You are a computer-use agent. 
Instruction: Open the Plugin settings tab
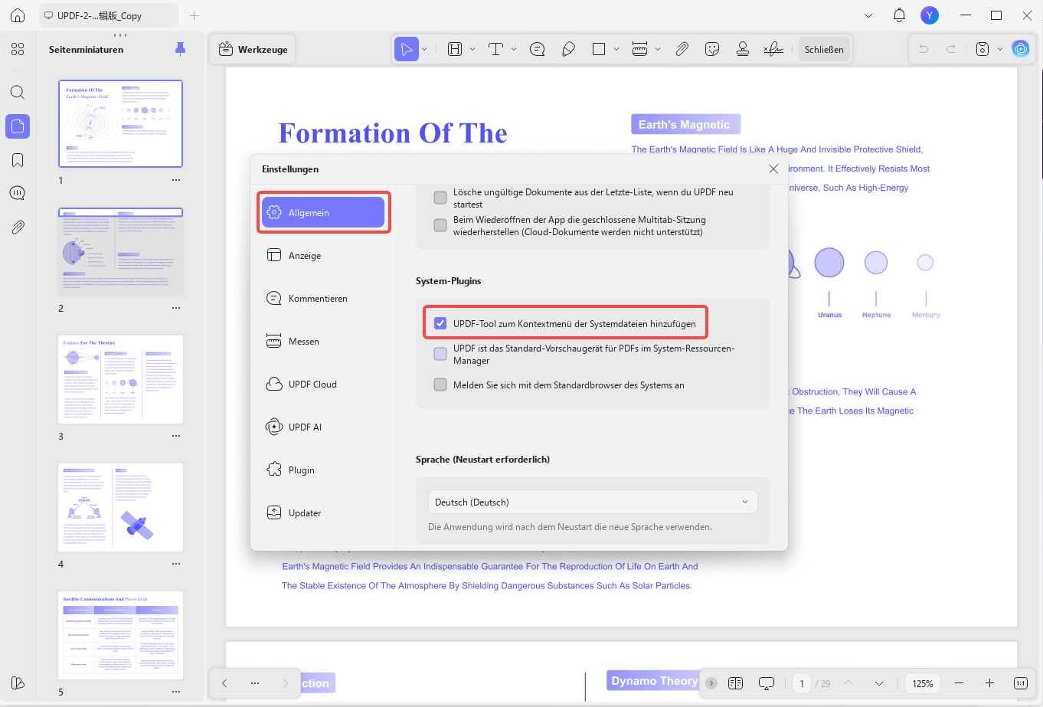click(x=323, y=470)
